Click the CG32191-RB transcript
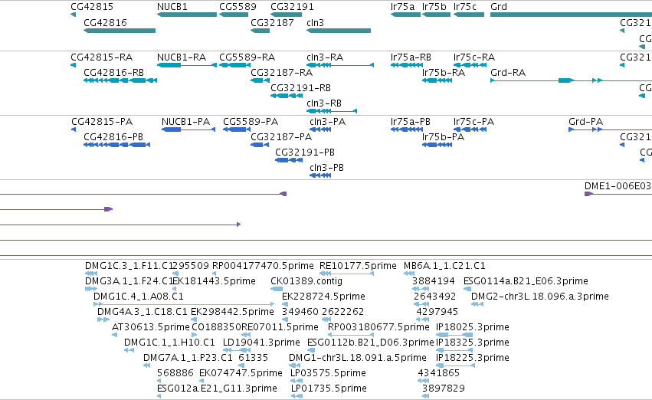This screenshot has height=400, width=652. (x=287, y=96)
